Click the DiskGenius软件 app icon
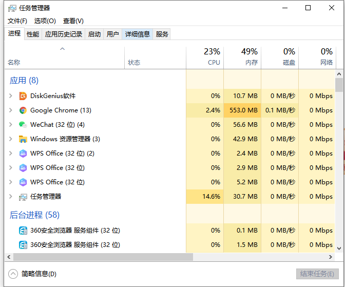Image resolution: width=345 pixels, height=287 pixels. pyautogui.click(x=23, y=96)
